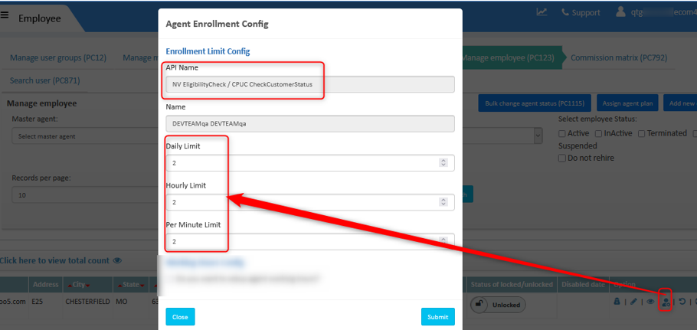697x330 pixels.
Task: Adjust the Hourly Limit spinner arrows
Action: (443, 202)
